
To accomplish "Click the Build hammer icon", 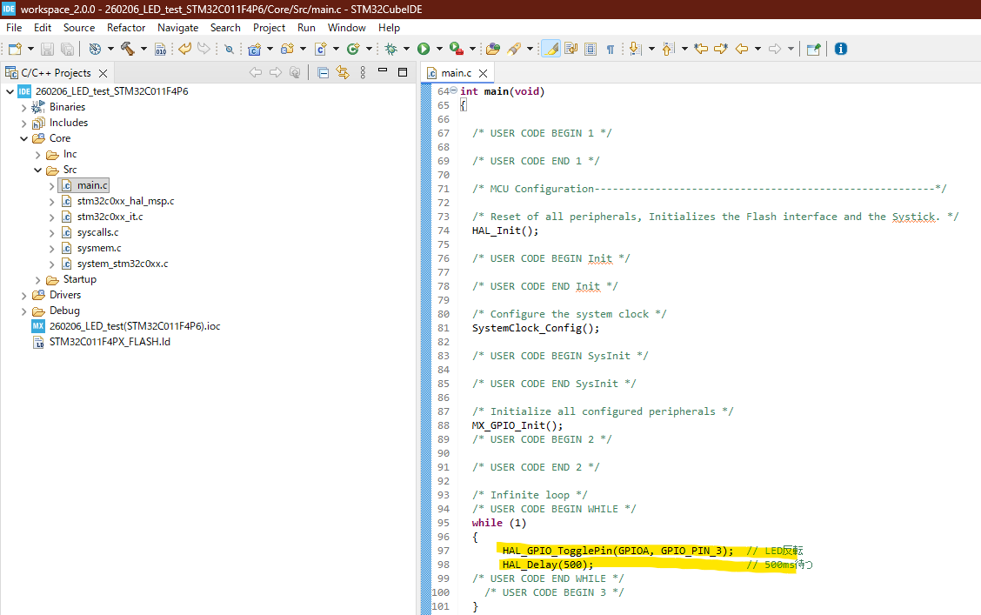I will [x=127, y=49].
